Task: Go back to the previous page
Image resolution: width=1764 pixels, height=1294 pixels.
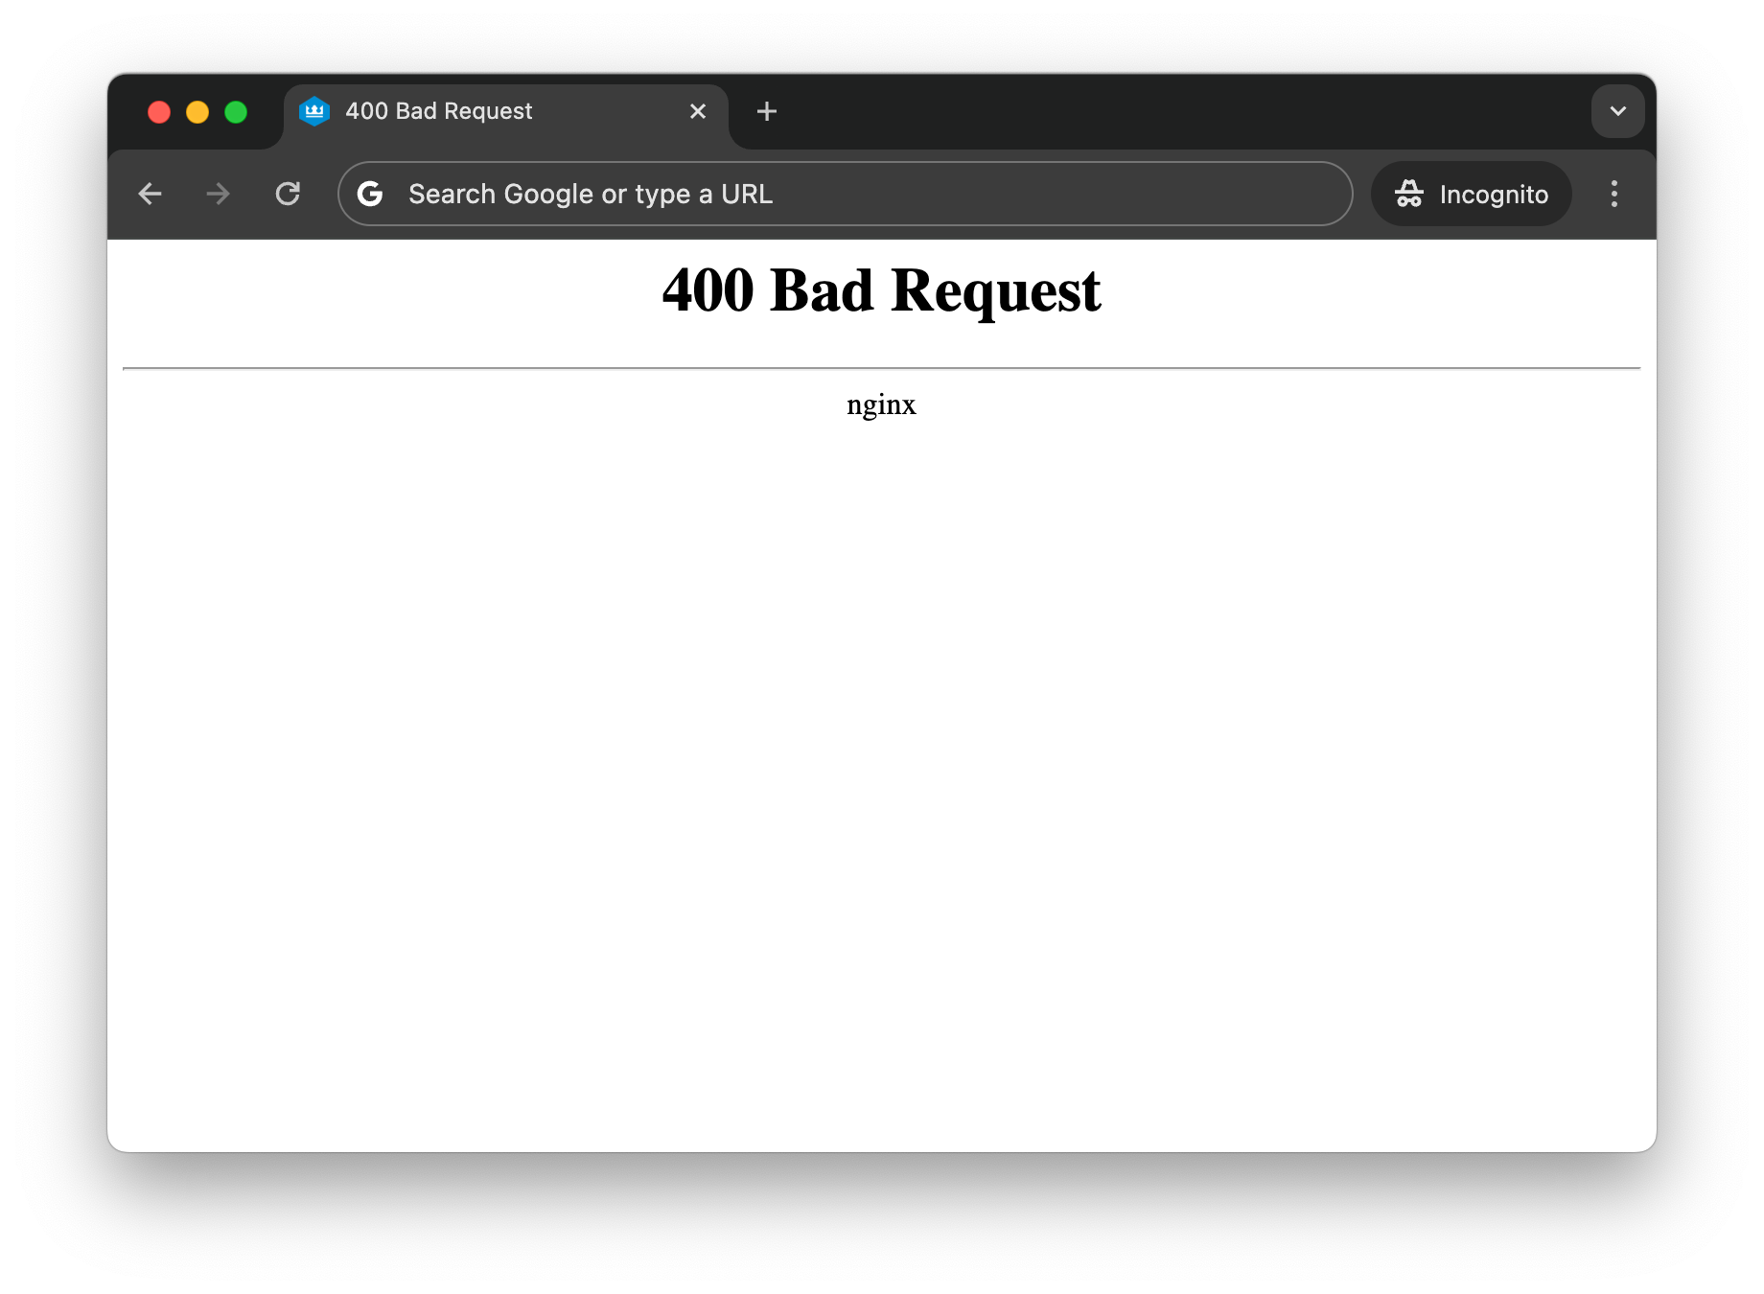Action: pyautogui.click(x=151, y=194)
